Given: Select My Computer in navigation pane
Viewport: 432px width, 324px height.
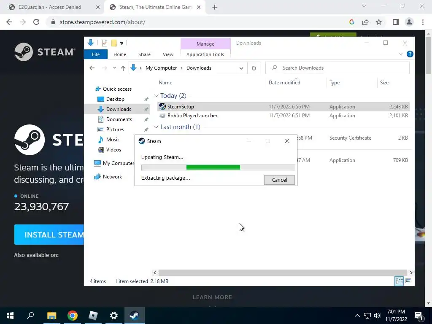Looking at the screenshot, I should [x=119, y=163].
